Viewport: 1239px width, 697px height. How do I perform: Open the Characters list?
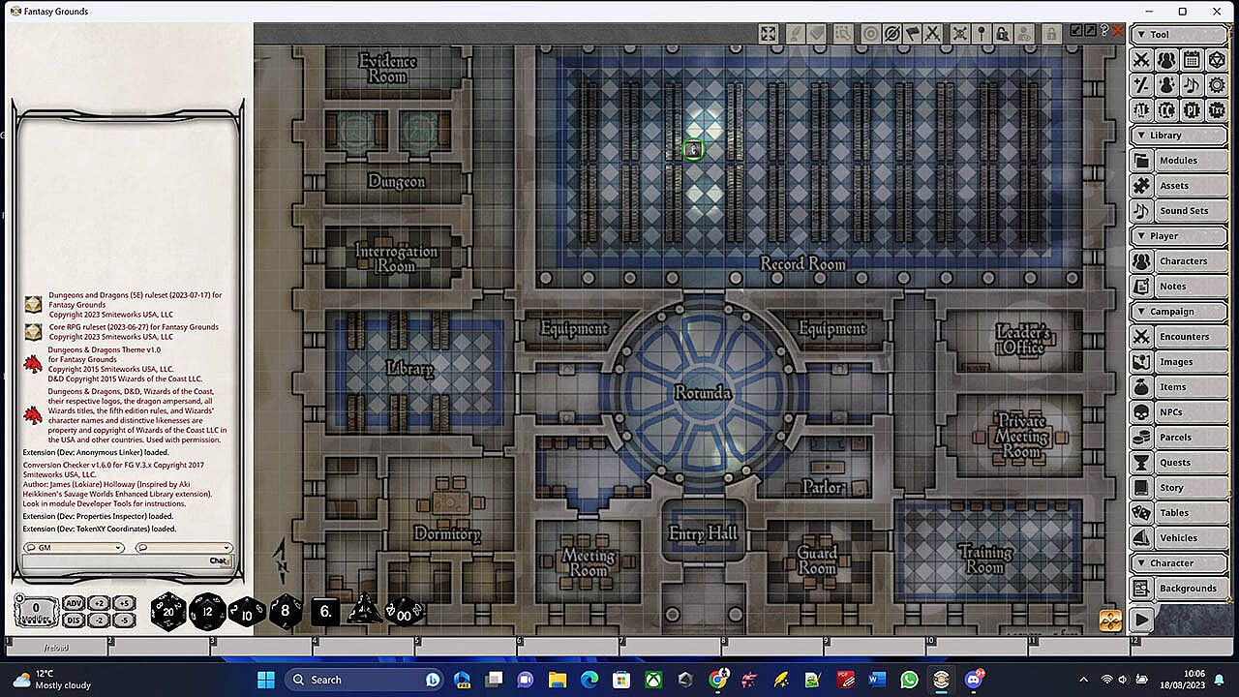point(1179,261)
